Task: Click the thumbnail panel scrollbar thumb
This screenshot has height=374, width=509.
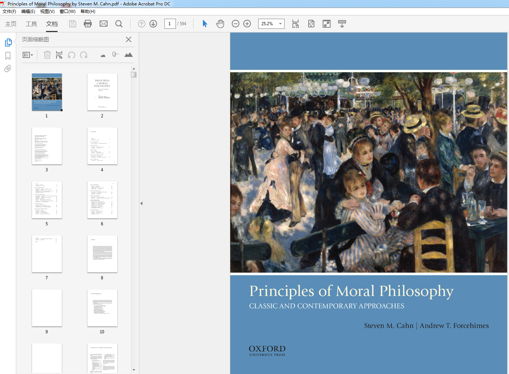Action: tap(134, 75)
